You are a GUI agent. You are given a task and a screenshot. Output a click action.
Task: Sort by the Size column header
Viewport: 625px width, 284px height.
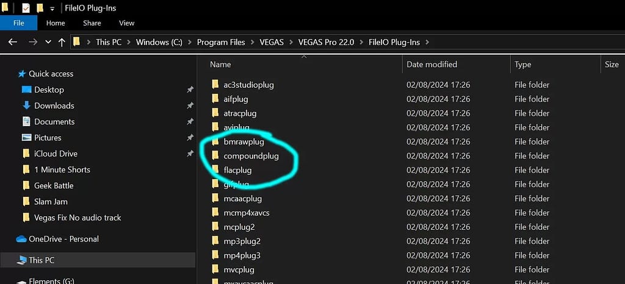tap(612, 65)
